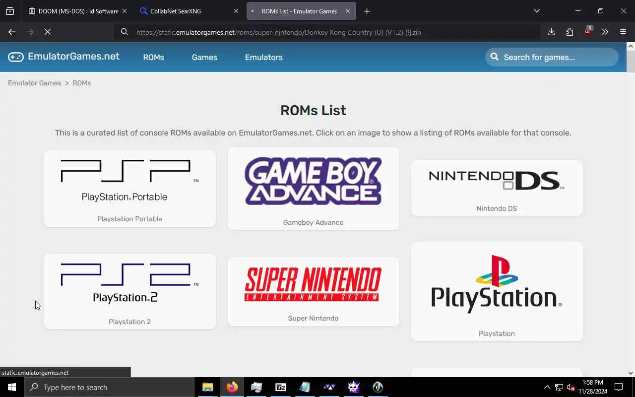This screenshot has width=635, height=397.
Task: Click the address bar URL
Action: point(278,32)
